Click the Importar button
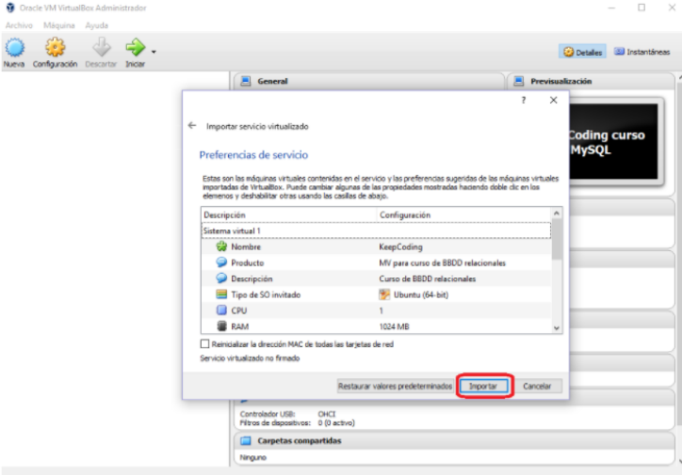The image size is (682, 475). (483, 386)
